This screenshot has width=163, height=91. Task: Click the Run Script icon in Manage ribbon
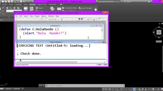click(59, 9)
